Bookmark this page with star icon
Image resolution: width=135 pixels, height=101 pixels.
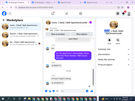click(122, 8)
